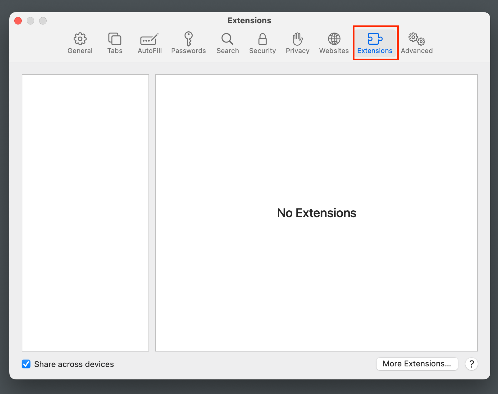Select the Passwords key icon
The image size is (498, 394).
click(x=188, y=43)
